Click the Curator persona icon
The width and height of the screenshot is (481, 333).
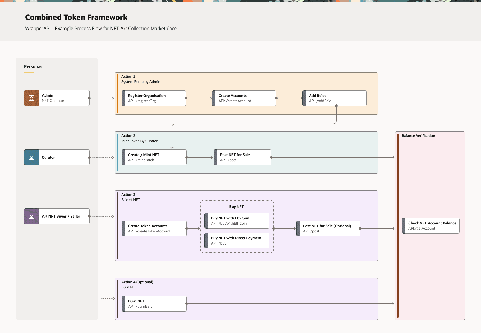31,157
